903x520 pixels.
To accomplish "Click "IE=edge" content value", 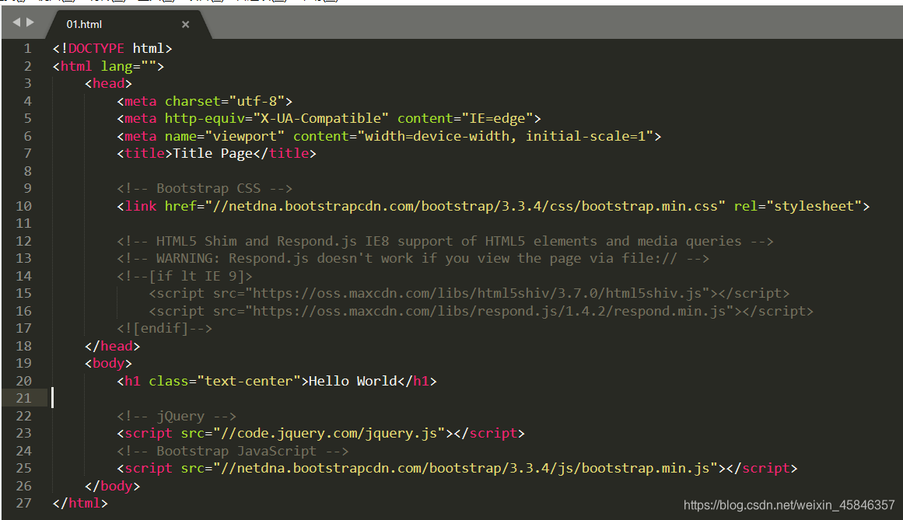I will point(498,118).
